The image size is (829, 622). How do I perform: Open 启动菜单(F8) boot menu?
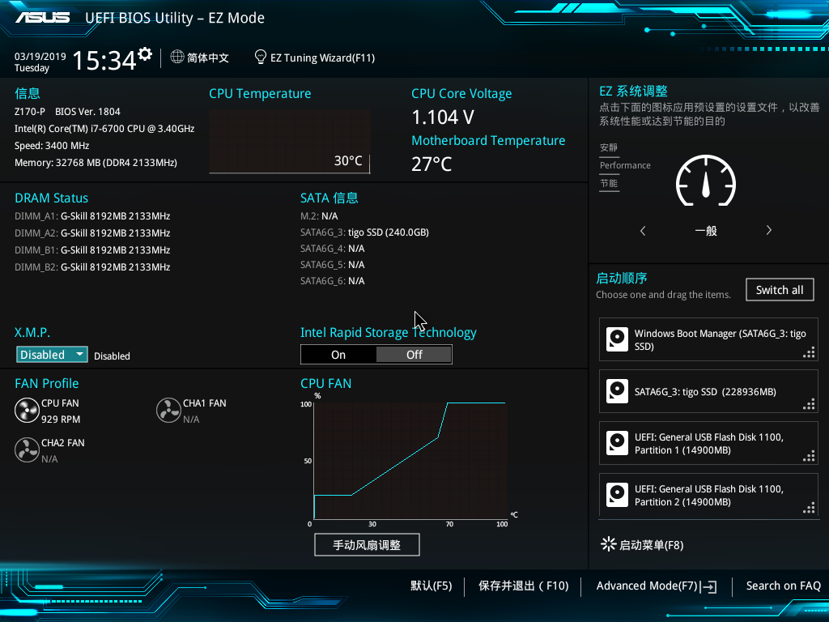click(652, 545)
